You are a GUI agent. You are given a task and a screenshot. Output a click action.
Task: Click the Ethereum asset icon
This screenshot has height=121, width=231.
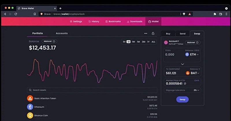click(30, 107)
